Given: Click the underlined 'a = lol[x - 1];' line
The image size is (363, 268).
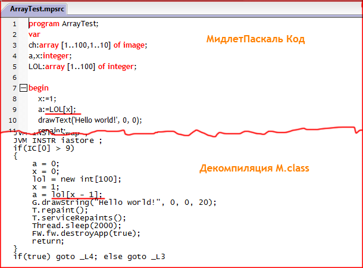Looking at the screenshot, I should 67,195.
